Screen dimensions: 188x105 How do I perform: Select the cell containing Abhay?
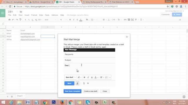point(13,39)
